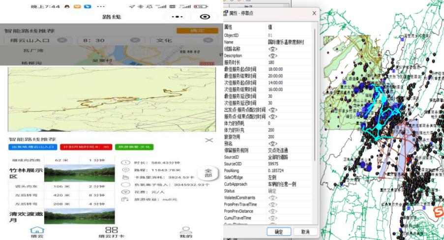Open the 竹林展示区 scenery thumbnail
Screen dimensions: 444x240
(79, 174)
